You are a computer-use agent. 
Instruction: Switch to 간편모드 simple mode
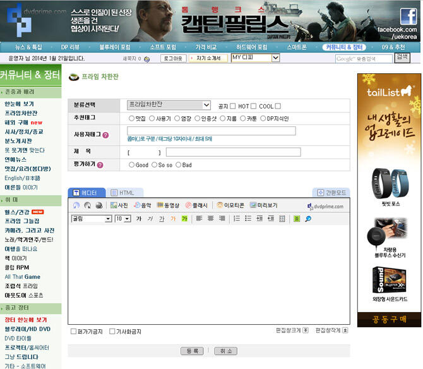click(331, 193)
